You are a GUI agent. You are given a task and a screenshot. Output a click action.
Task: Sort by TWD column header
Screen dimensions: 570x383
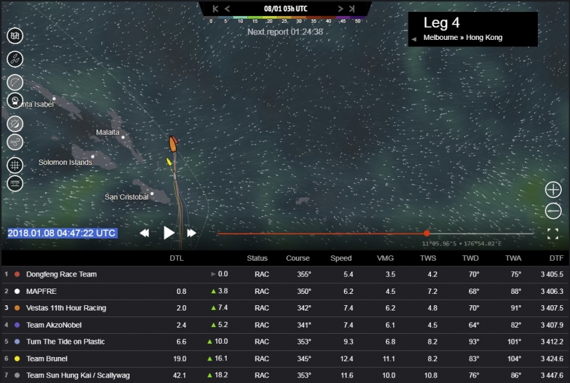point(470,258)
